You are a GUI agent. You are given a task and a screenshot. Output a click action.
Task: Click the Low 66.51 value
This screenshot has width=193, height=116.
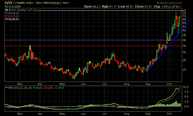[x=126, y=6]
